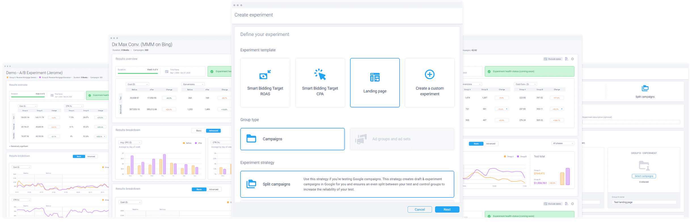Click the Group B experiment folder icon

[x=644, y=166]
